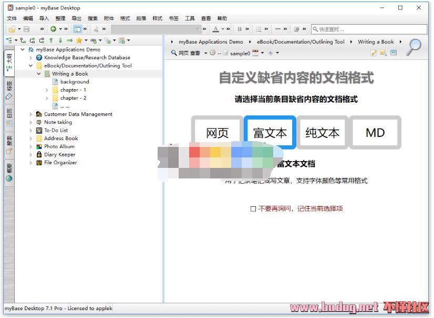
Task: Check the don't ask again checkbox
Action: point(253,209)
